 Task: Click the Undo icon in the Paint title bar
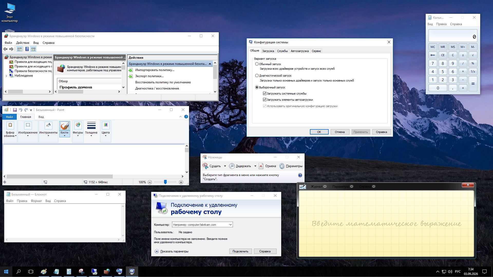21,110
